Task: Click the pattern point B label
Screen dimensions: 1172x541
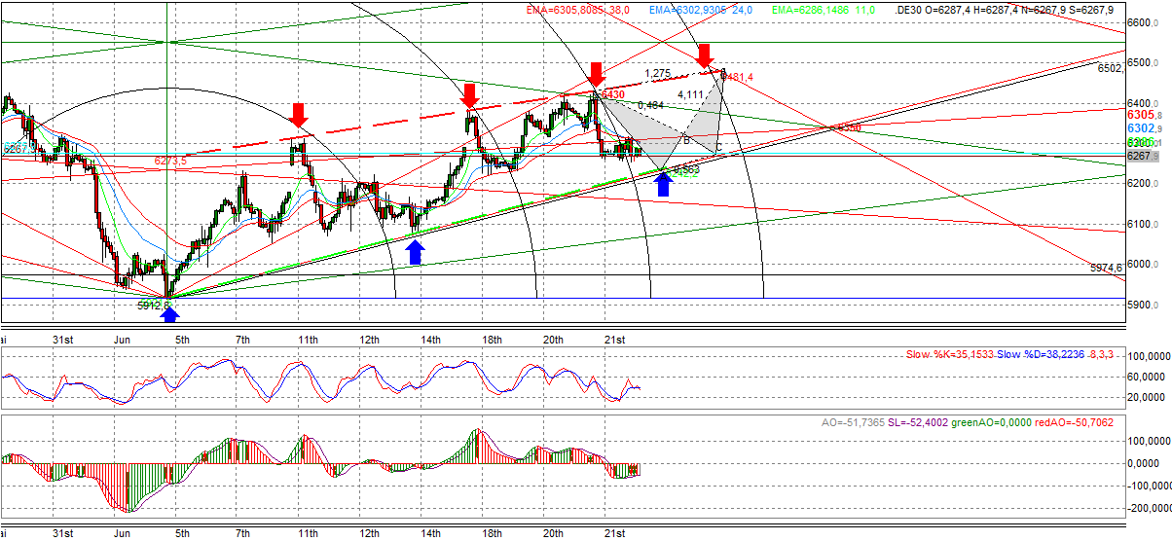Action: pos(687,140)
